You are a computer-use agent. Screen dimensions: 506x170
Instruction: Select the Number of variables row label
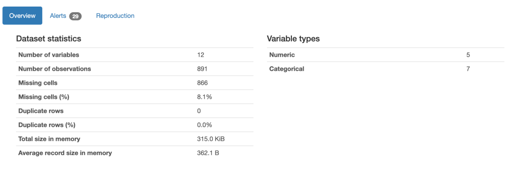[49, 55]
